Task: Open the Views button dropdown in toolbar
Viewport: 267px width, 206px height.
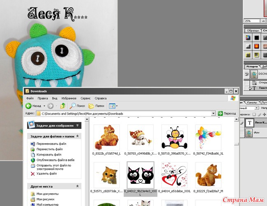Action: click(x=117, y=105)
